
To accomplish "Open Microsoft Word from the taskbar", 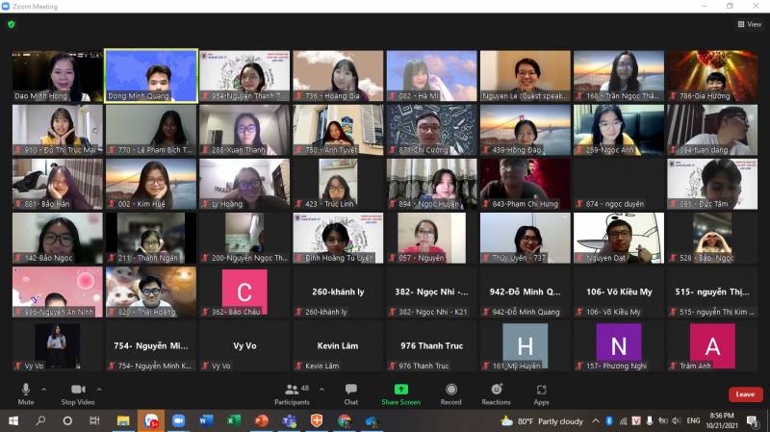I will point(206,420).
